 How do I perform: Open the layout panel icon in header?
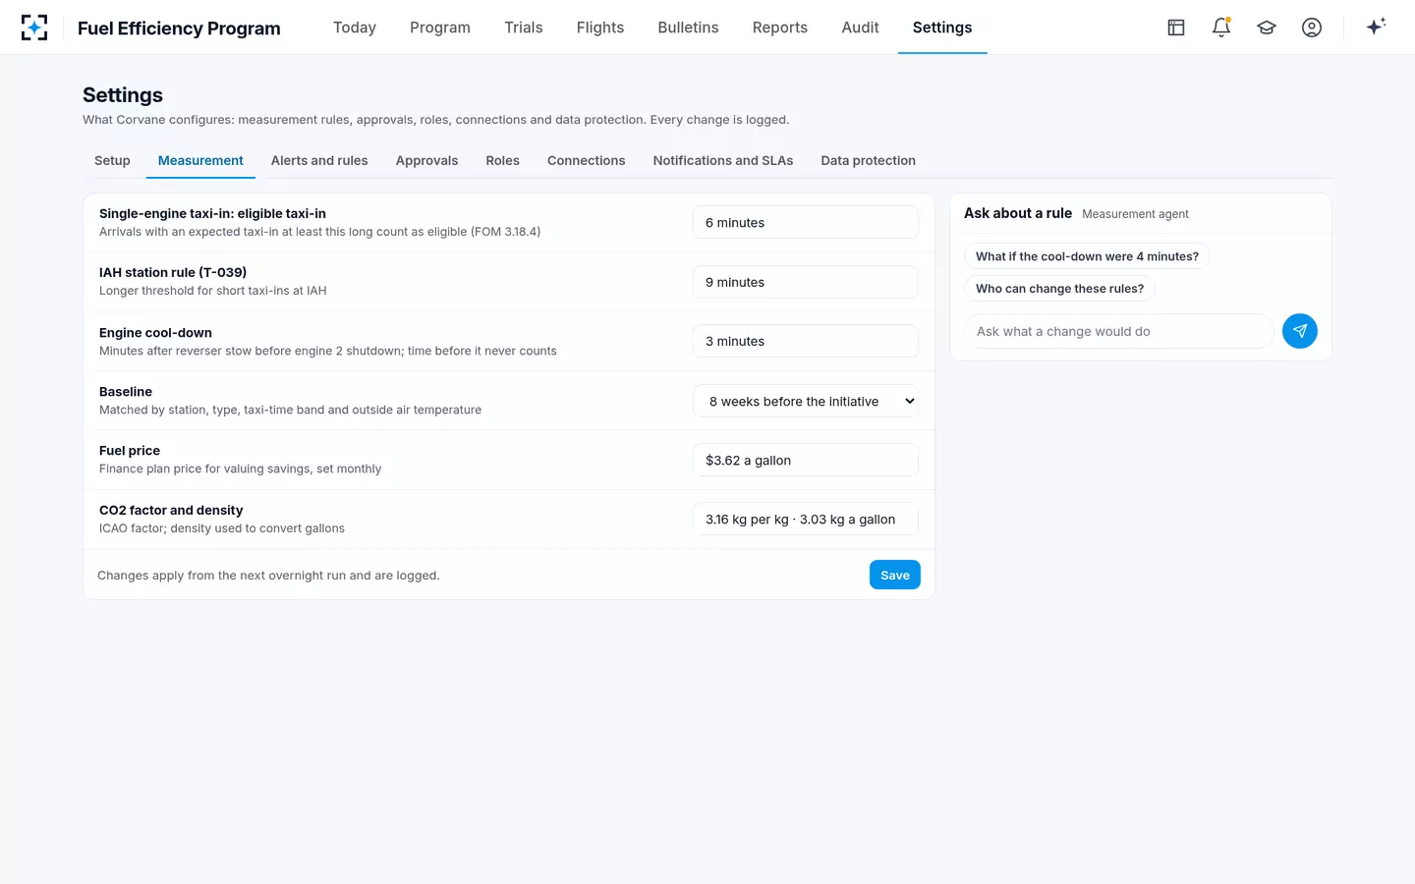coord(1176,28)
